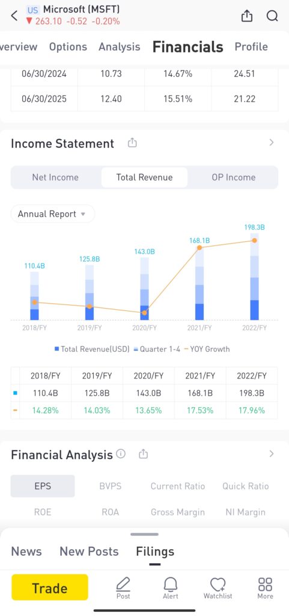The height and width of the screenshot is (616, 289).
Task: Select the 2019/FY table header
Action: 97,376
